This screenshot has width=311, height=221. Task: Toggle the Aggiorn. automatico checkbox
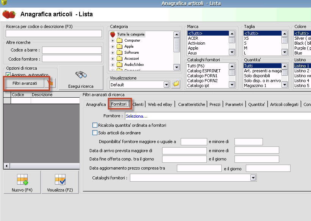pyautogui.click(x=8, y=75)
